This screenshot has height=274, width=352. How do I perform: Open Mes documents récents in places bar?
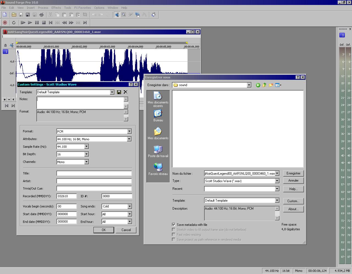pos(158,100)
